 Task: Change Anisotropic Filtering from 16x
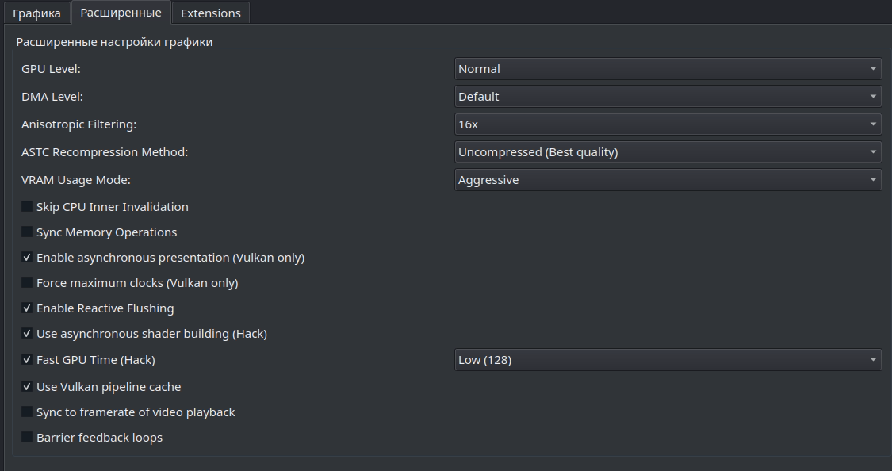coord(668,124)
